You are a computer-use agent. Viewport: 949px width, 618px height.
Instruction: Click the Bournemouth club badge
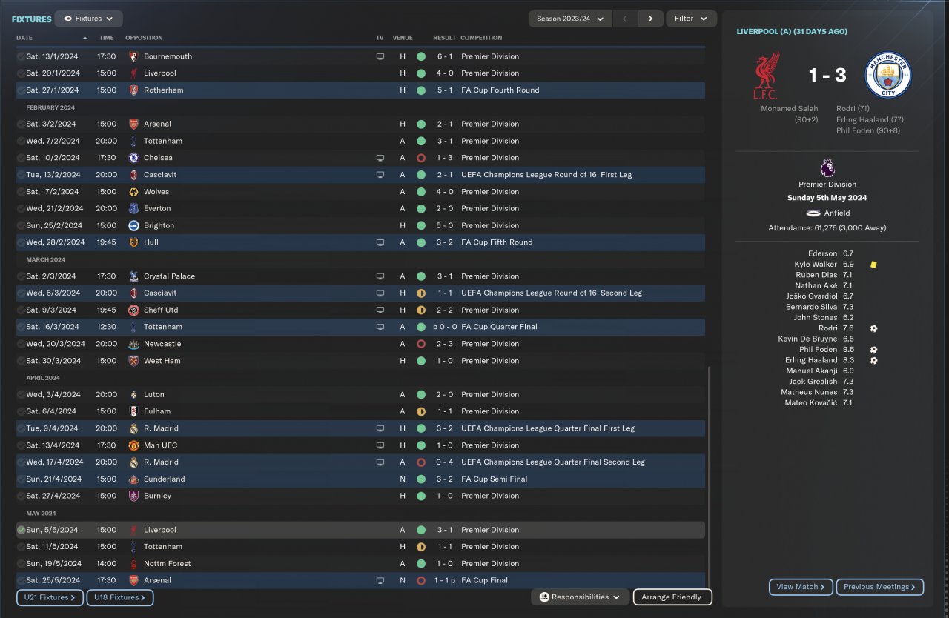133,56
